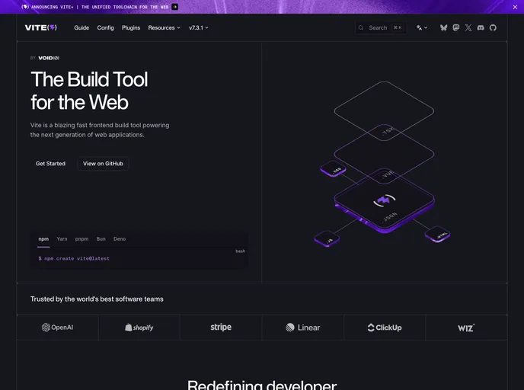Open the language translation dropdown

422,27
